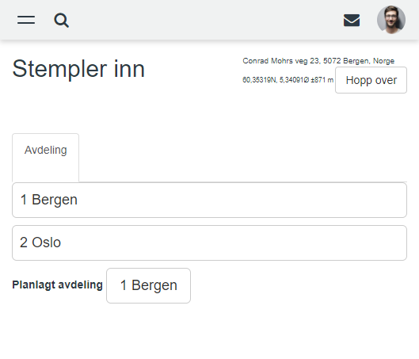Select department 1 Bergen from list
This screenshot has height=359, width=419.
(209, 200)
